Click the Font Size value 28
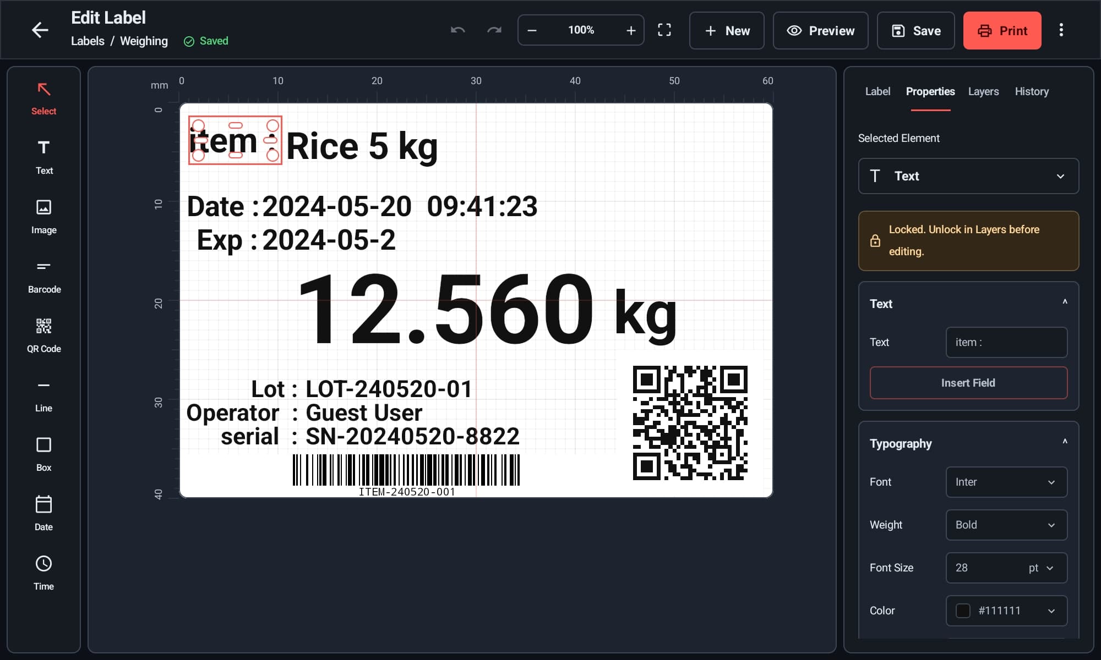The image size is (1101, 660). point(962,568)
